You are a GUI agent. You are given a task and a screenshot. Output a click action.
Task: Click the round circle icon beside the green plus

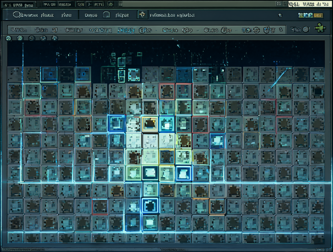point(306,29)
